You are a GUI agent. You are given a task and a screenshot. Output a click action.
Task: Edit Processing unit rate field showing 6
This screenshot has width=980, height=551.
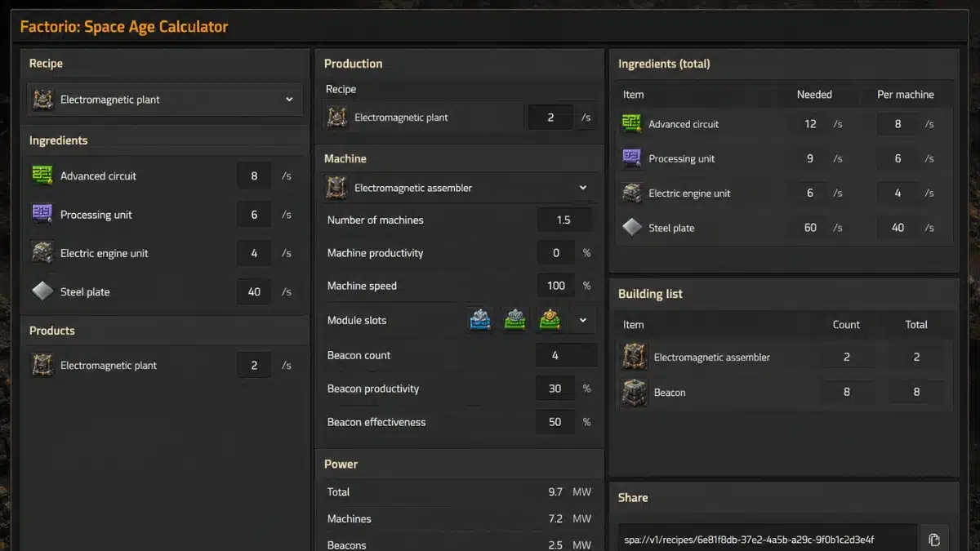pyautogui.click(x=254, y=215)
